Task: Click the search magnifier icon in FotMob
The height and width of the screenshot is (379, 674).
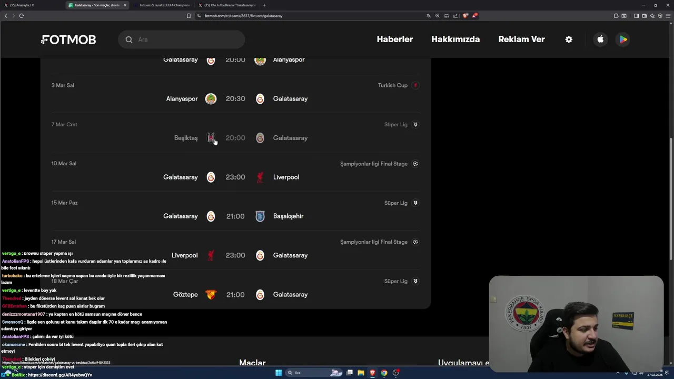Action: (x=129, y=39)
